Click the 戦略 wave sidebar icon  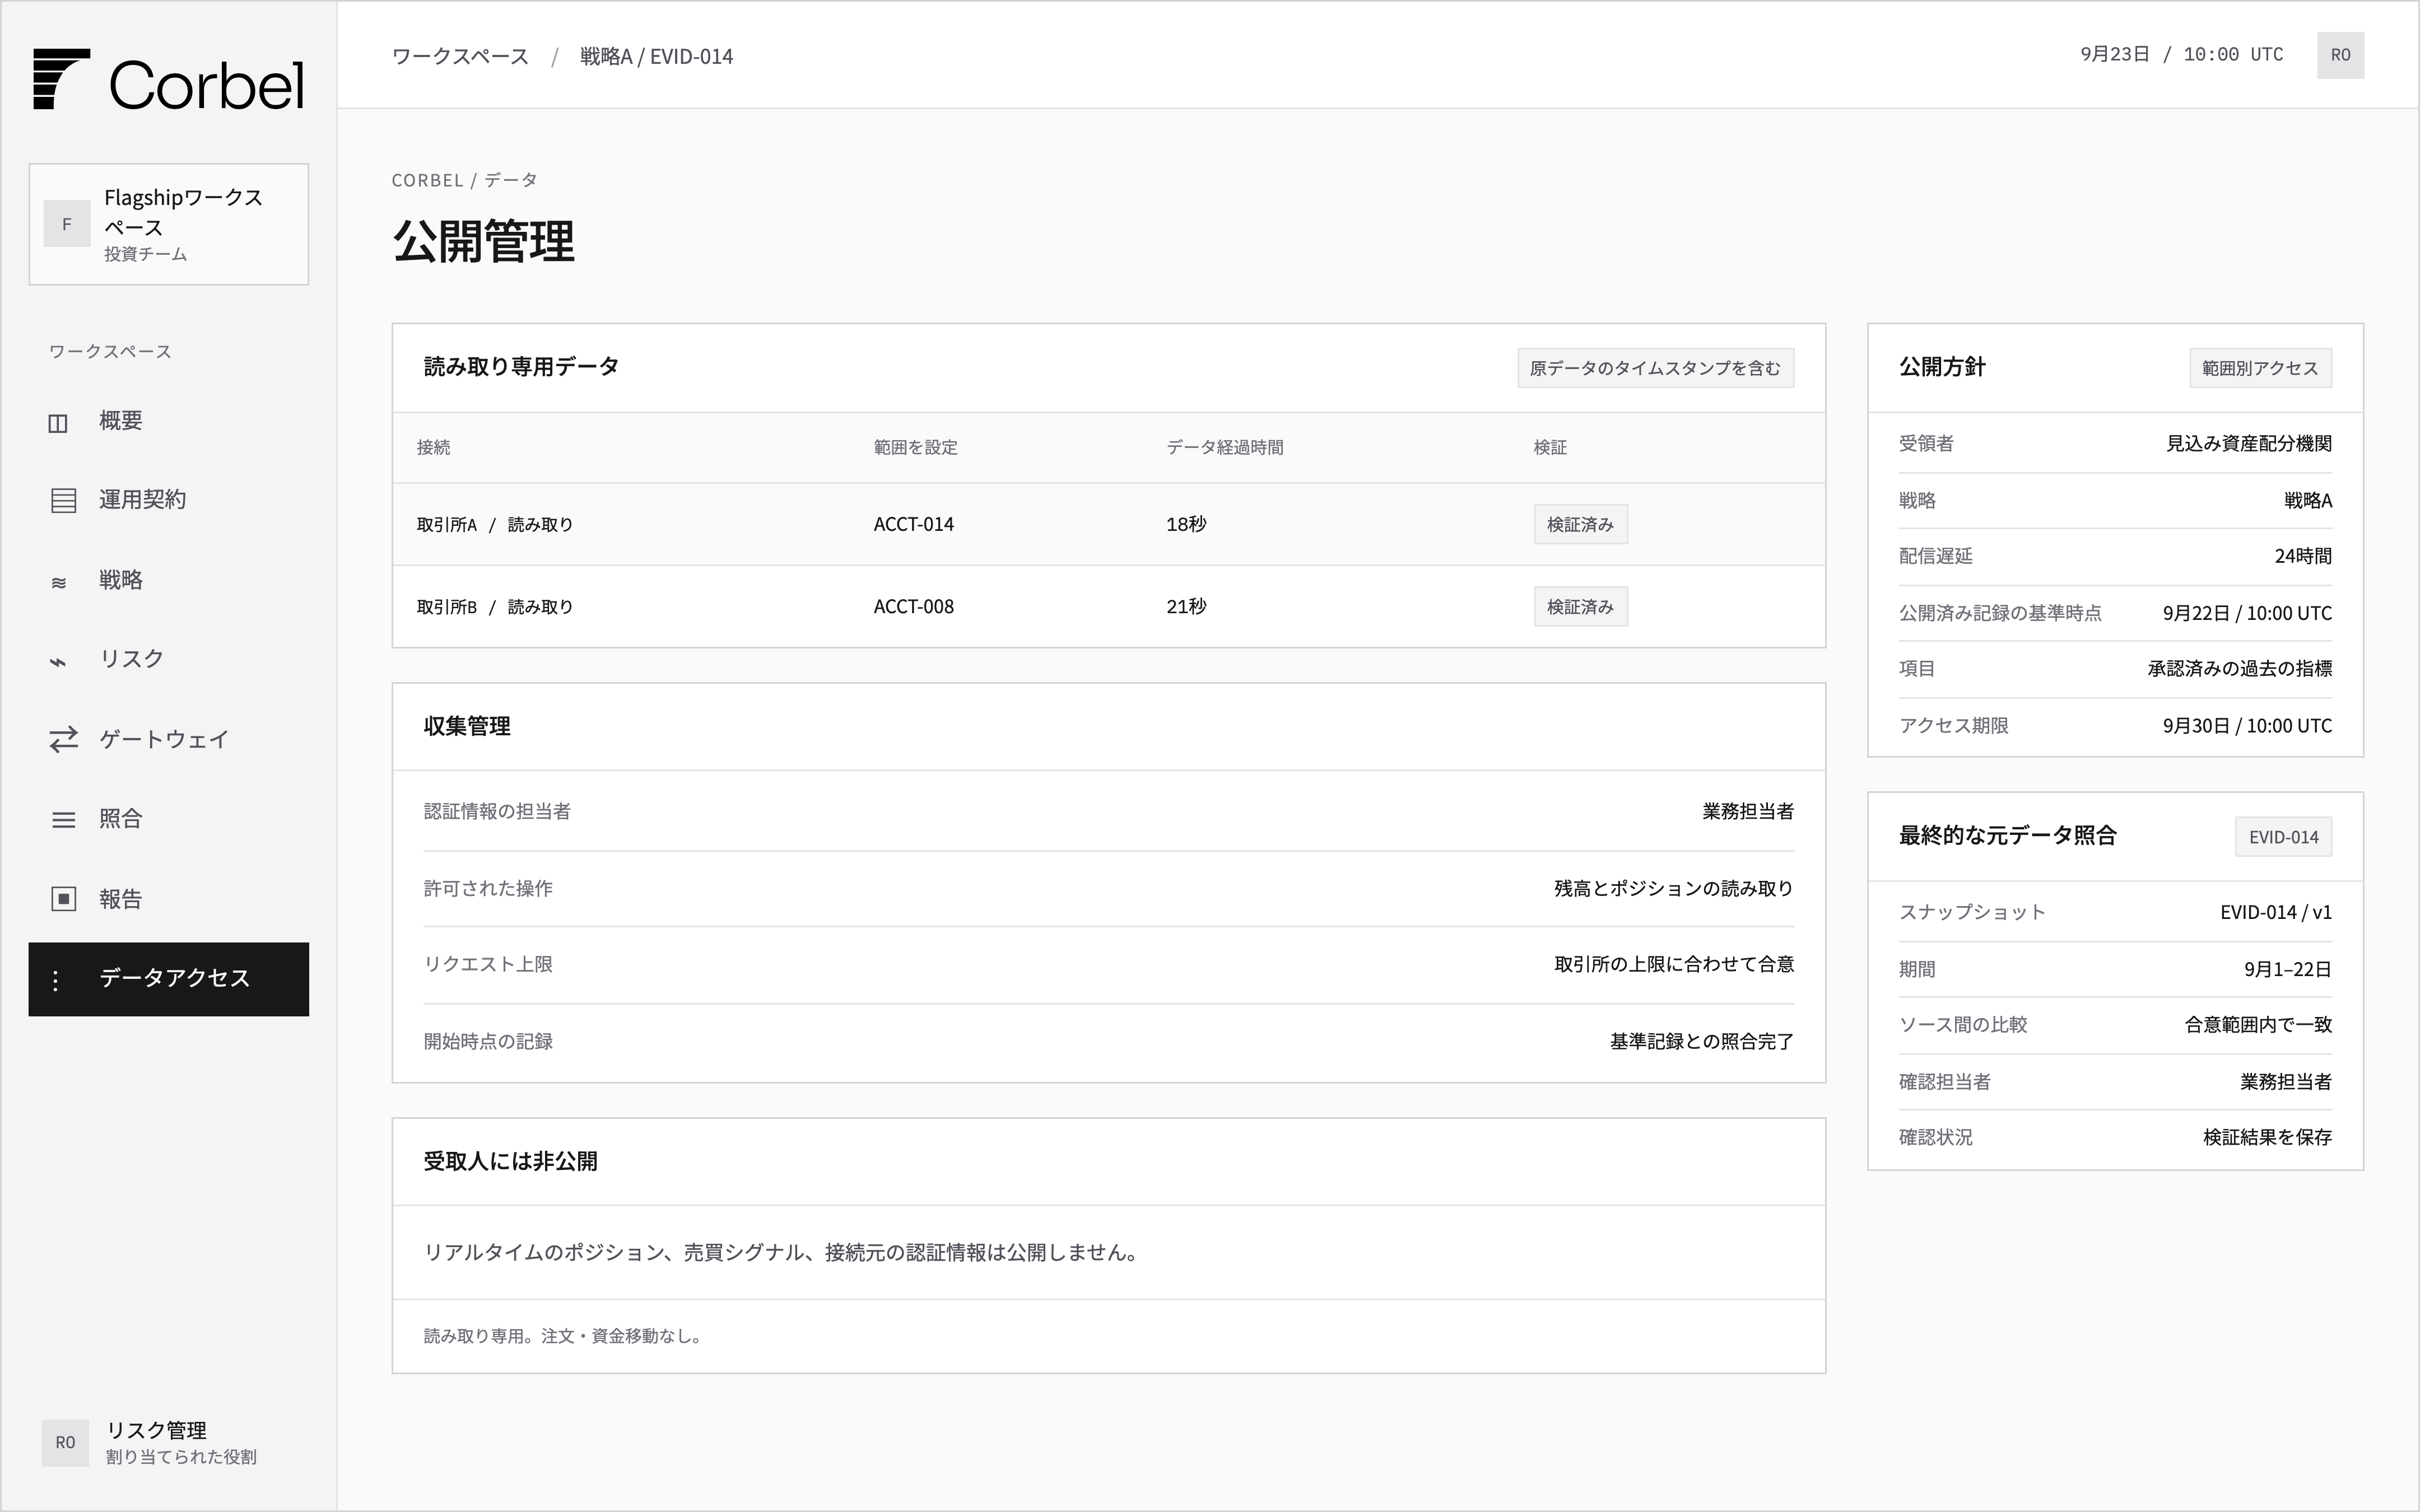click(59, 582)
